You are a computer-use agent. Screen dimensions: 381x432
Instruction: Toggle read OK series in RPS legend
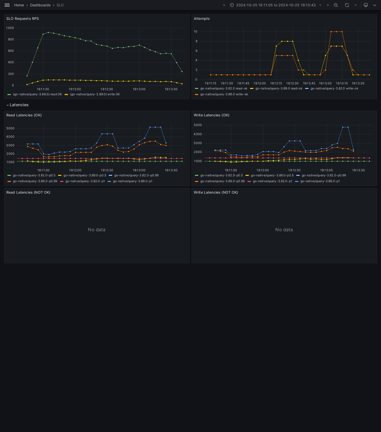(x=37, y=94)
